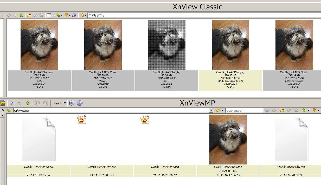
Task: Select the .wic cat thumbnail in XnView Classic
Action: click(294, 45)
